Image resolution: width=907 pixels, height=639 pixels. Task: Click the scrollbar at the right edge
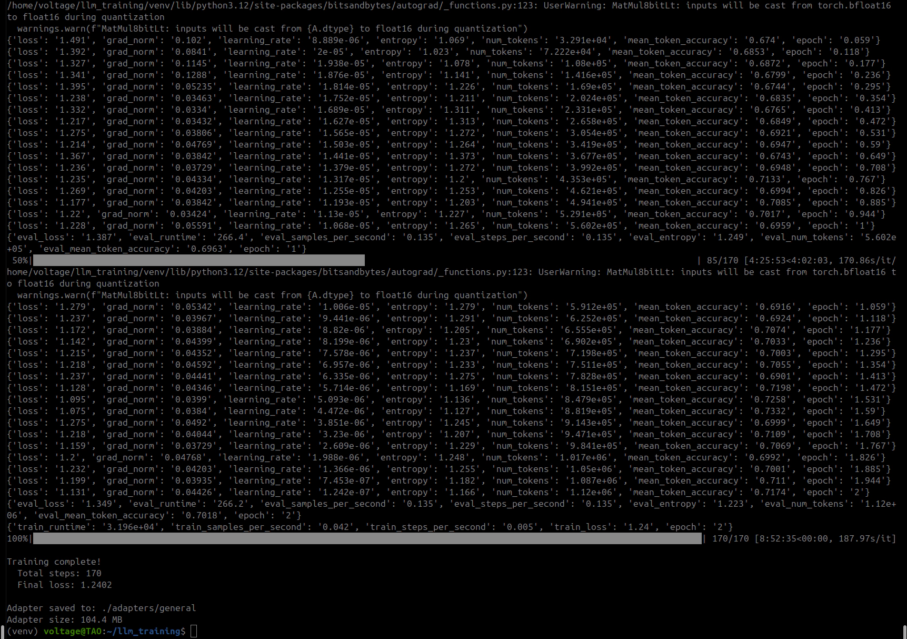904,631
